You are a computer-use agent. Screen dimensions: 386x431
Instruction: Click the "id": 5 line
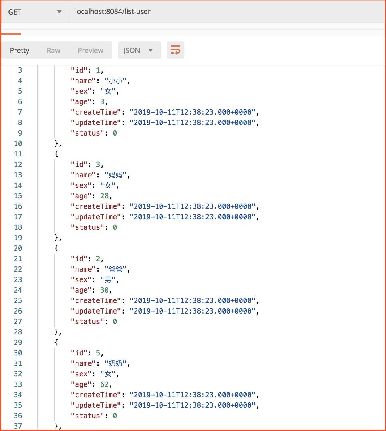(x=87, y=353)
